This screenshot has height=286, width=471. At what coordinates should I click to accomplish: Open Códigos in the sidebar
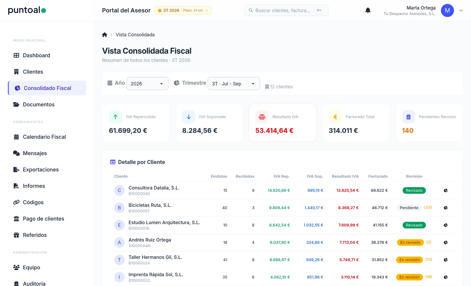tap(47, 202)
